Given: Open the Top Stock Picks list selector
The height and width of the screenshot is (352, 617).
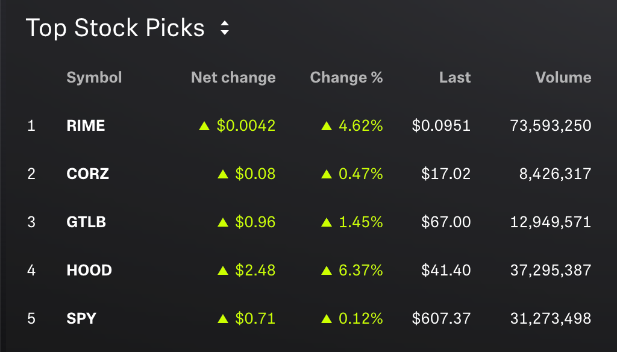Looking at the screenshot, I should (x=225, y=28).
